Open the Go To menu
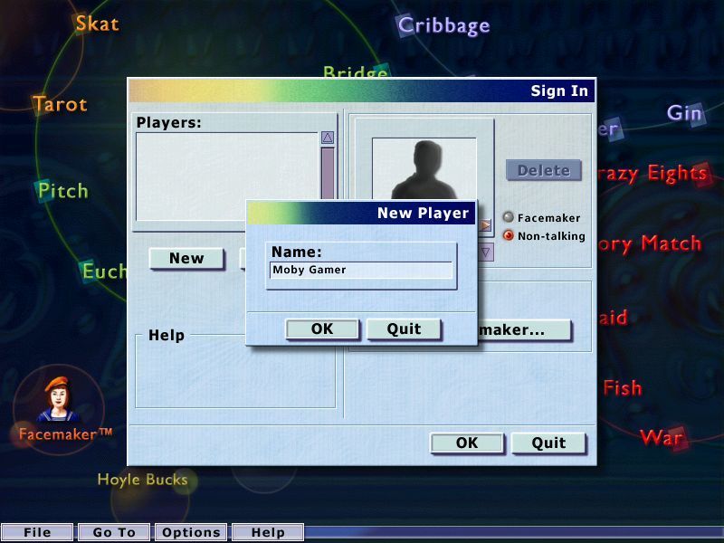724x543 pixels. (112, 532)
